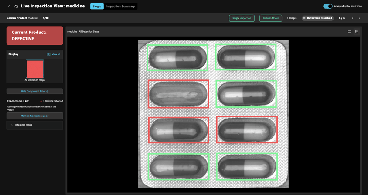Switch to single image layout view
This screenshot has height=195, width=368.
pos(349,32)
